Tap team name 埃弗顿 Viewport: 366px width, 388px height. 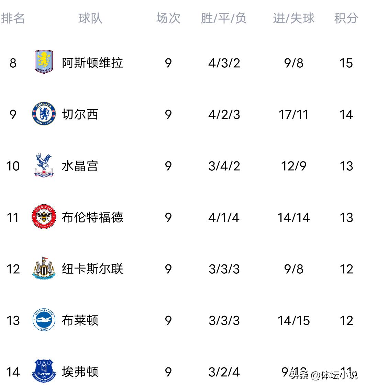(80, 372)
